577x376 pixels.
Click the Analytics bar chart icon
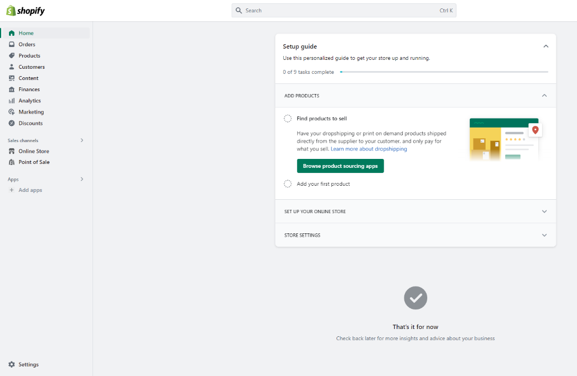click(12, 101)
